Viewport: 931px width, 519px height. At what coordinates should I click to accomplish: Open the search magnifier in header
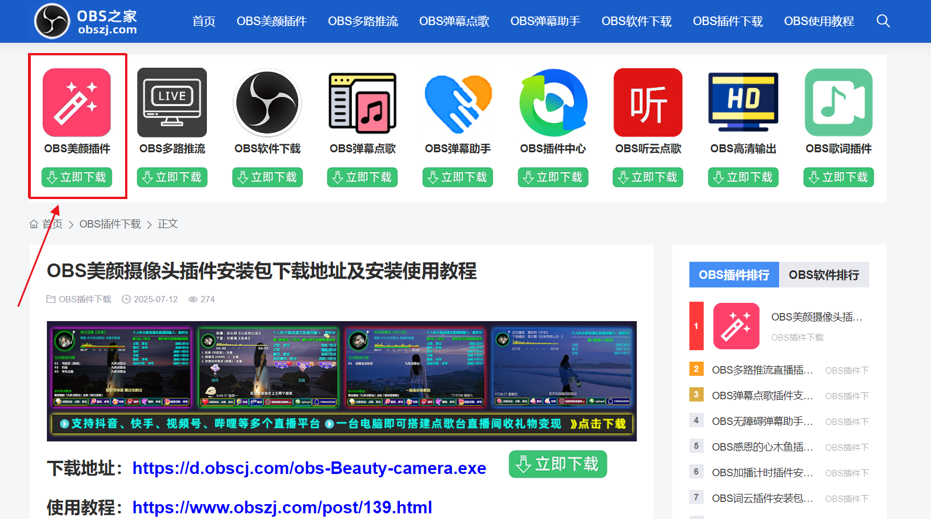883,21
